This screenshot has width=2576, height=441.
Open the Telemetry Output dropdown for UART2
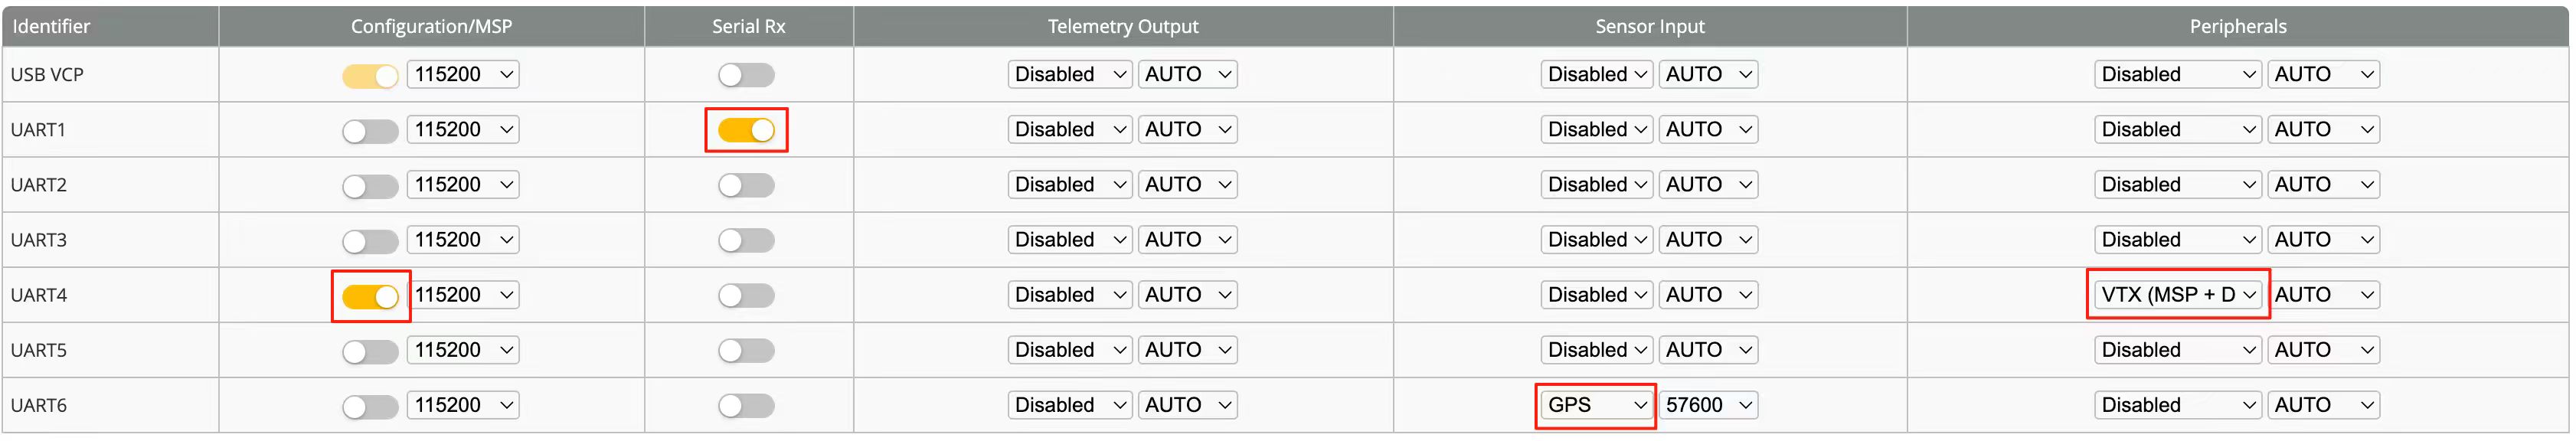1069,184
